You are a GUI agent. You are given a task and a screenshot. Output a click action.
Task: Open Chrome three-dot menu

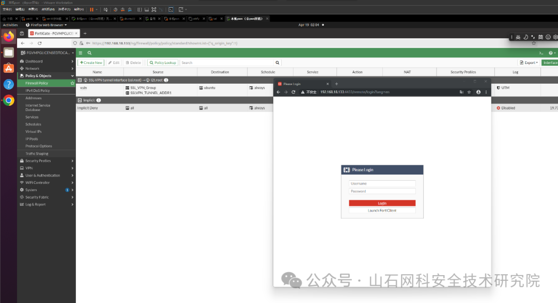click(486, 92)
